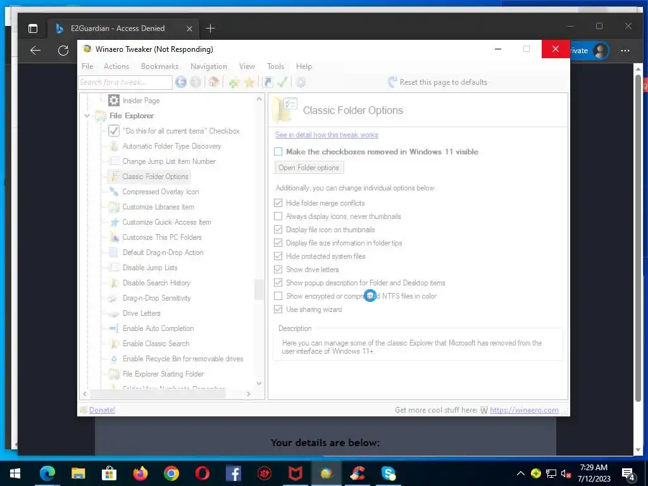Open the File menu

click(87, 66)
